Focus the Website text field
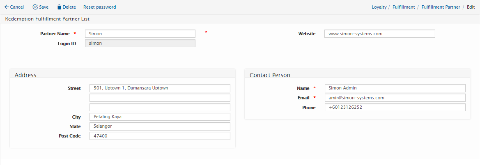This screenshot has height=165, width=480. tap(379, 34)
